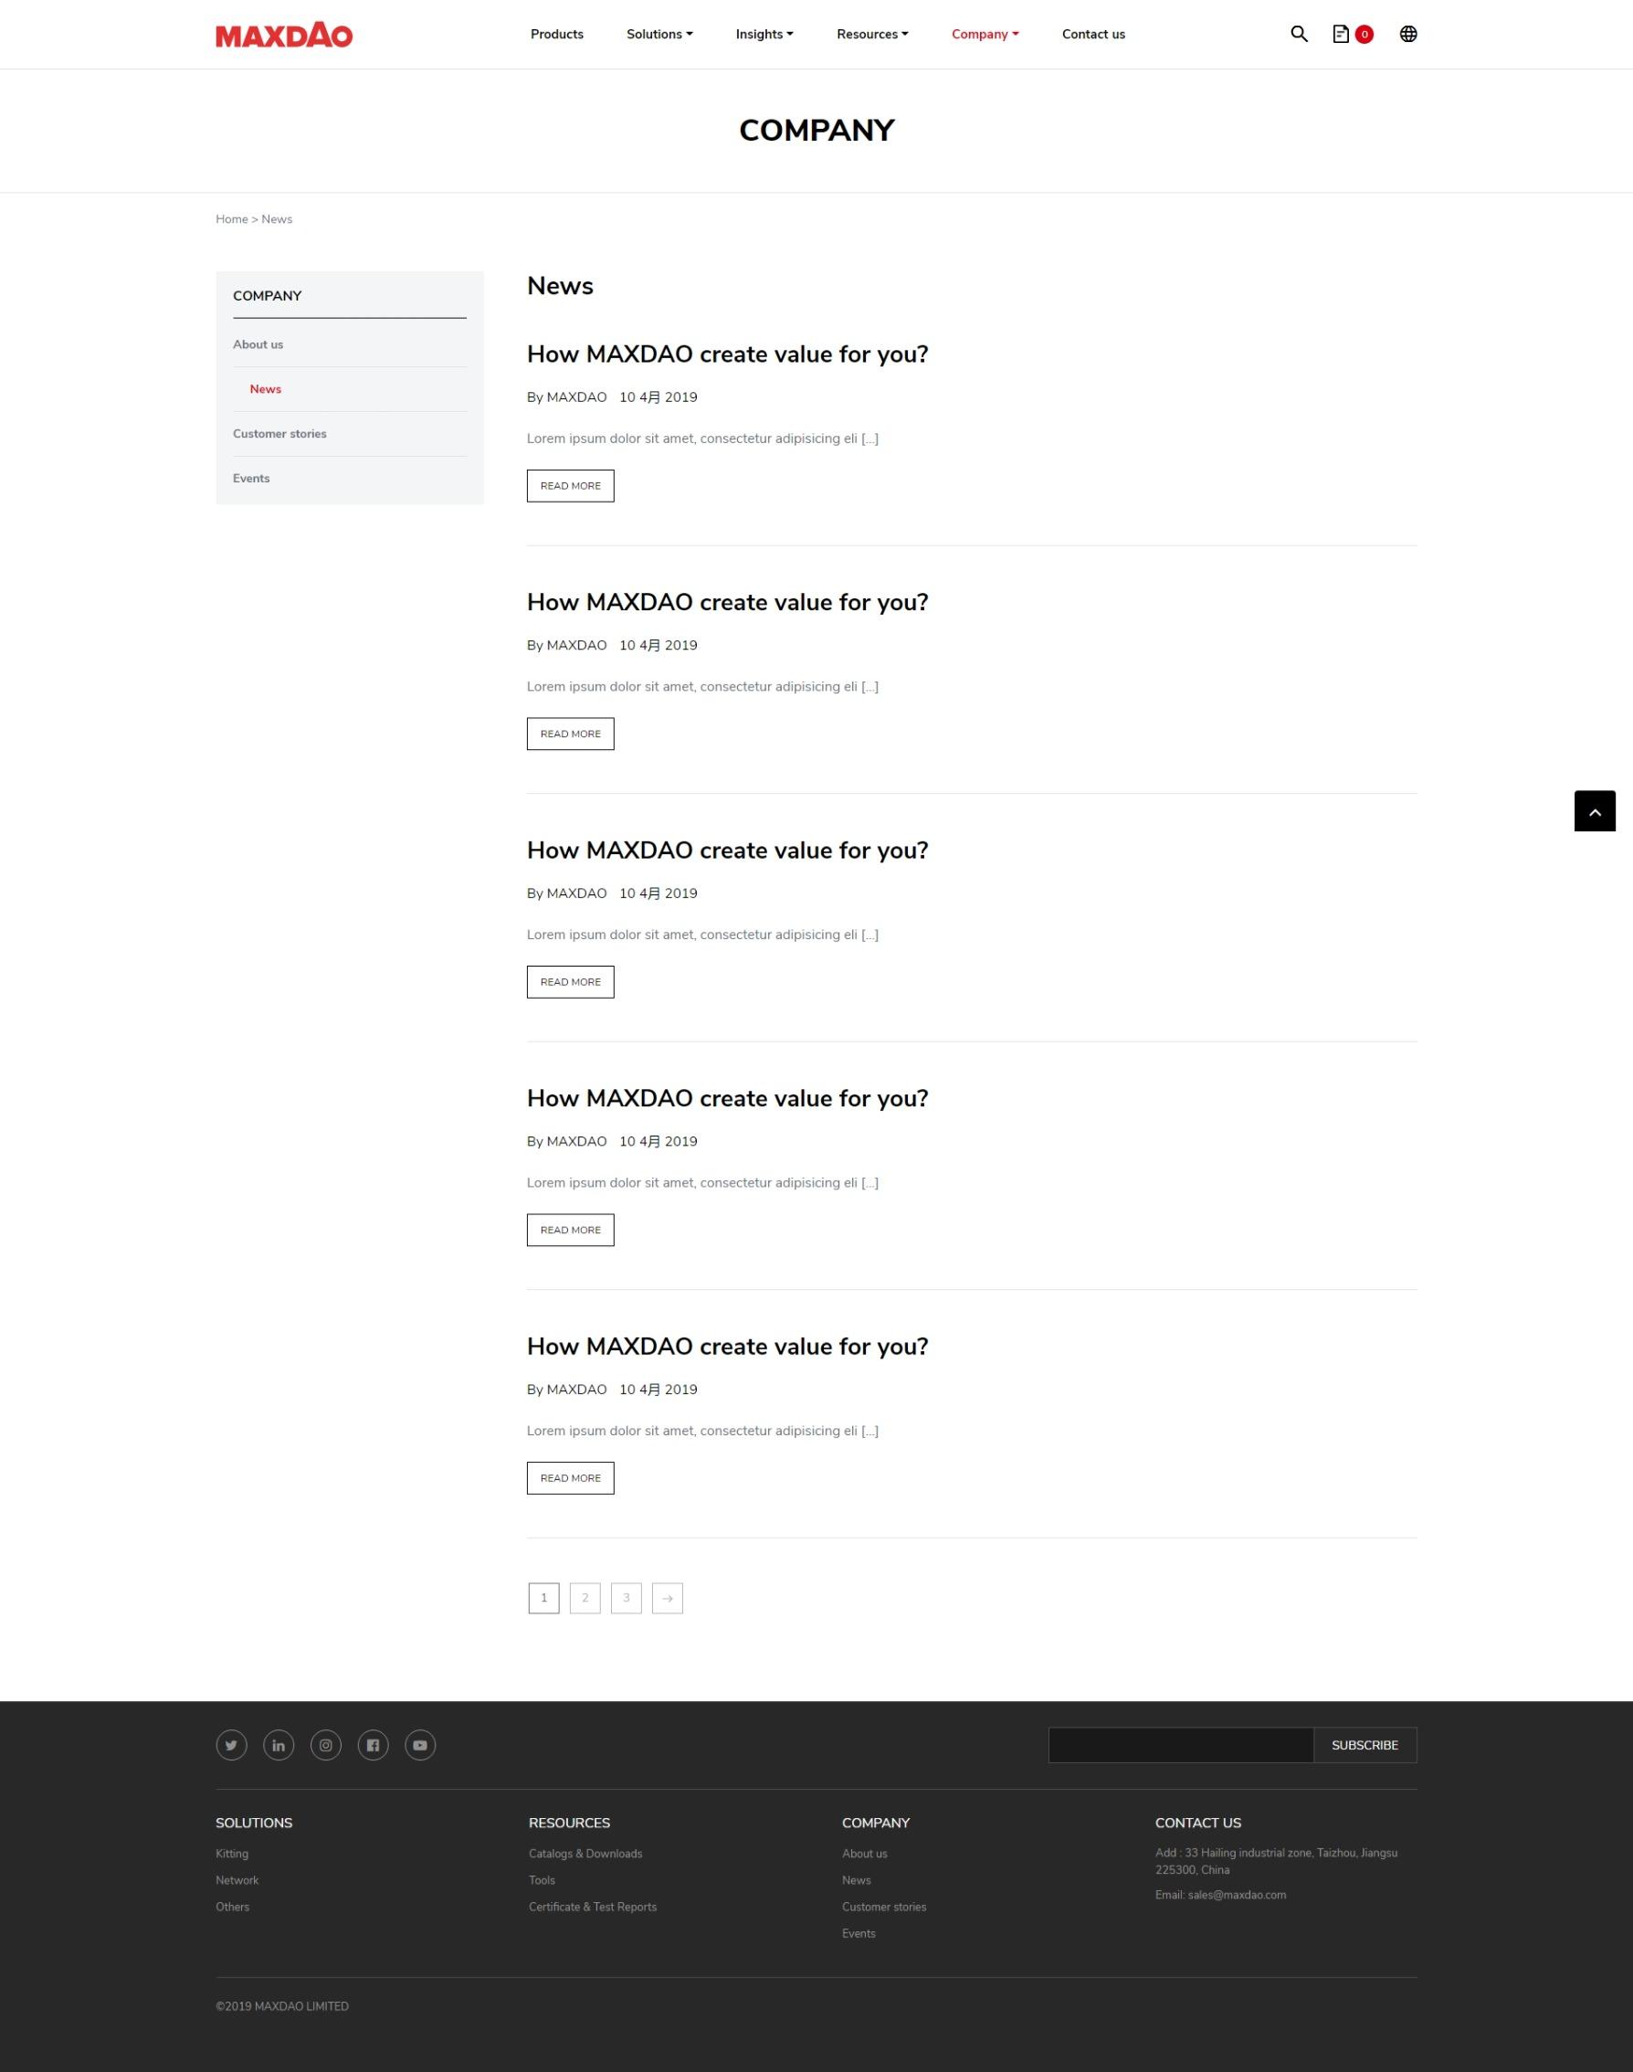This screenshot has width=1633, height=2072.
Task: Expand the Insights dropdown menu
Action: [764, 35]
